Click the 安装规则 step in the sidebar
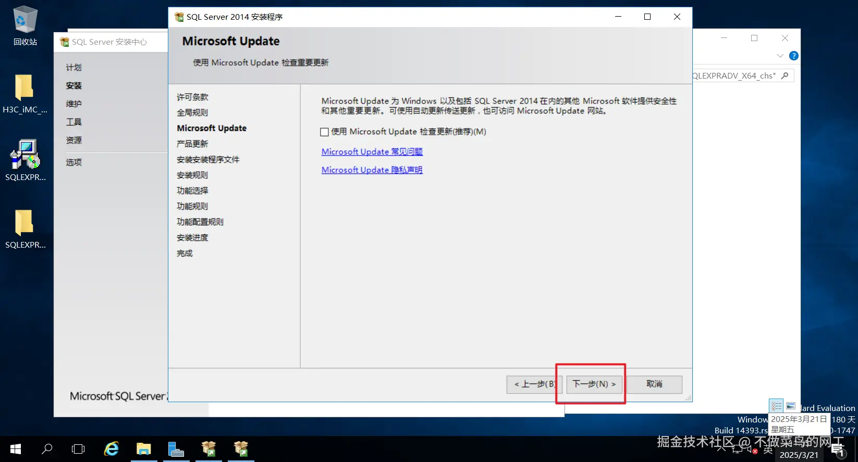858x462 pixels. [x=192, y=175]
